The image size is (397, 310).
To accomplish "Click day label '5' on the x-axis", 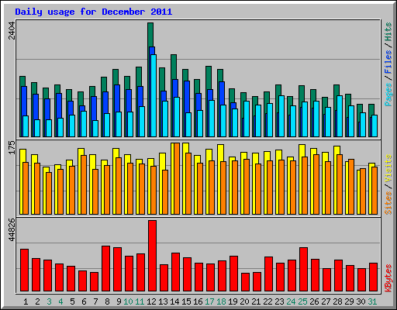I will (72, 301).
